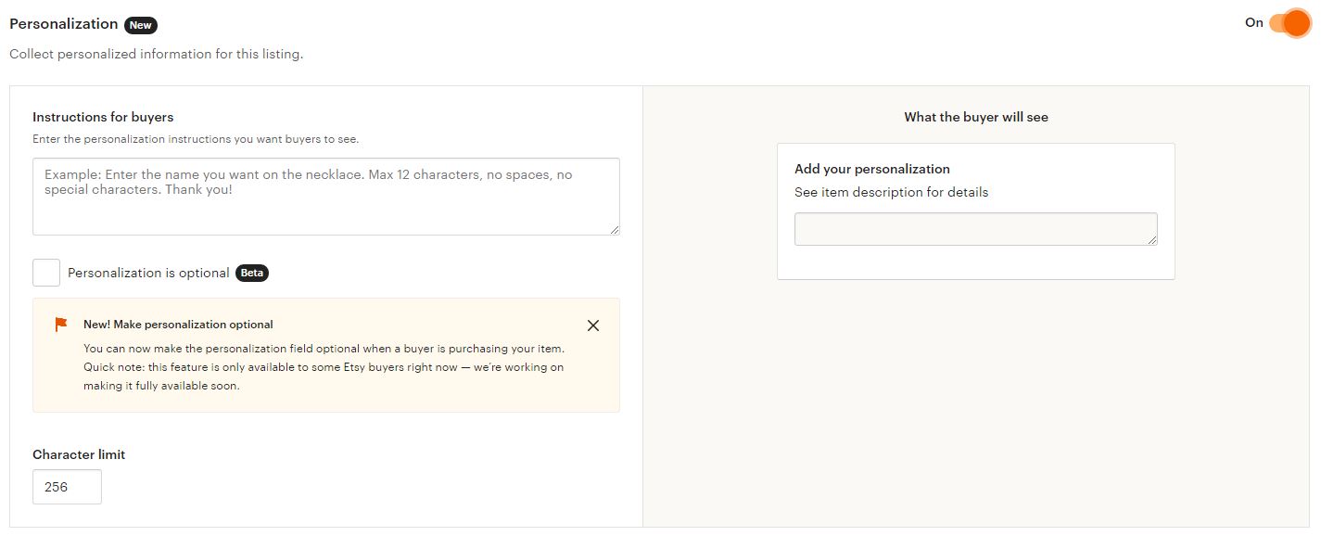Click the Personalization section heading

64,24
